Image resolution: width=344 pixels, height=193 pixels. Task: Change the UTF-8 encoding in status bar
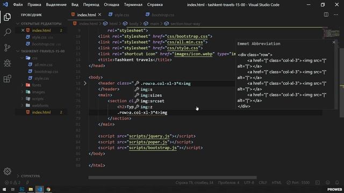(249, 182)
